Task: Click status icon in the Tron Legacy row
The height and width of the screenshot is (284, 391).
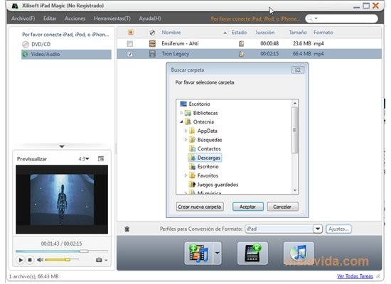Action: (241, 54)
